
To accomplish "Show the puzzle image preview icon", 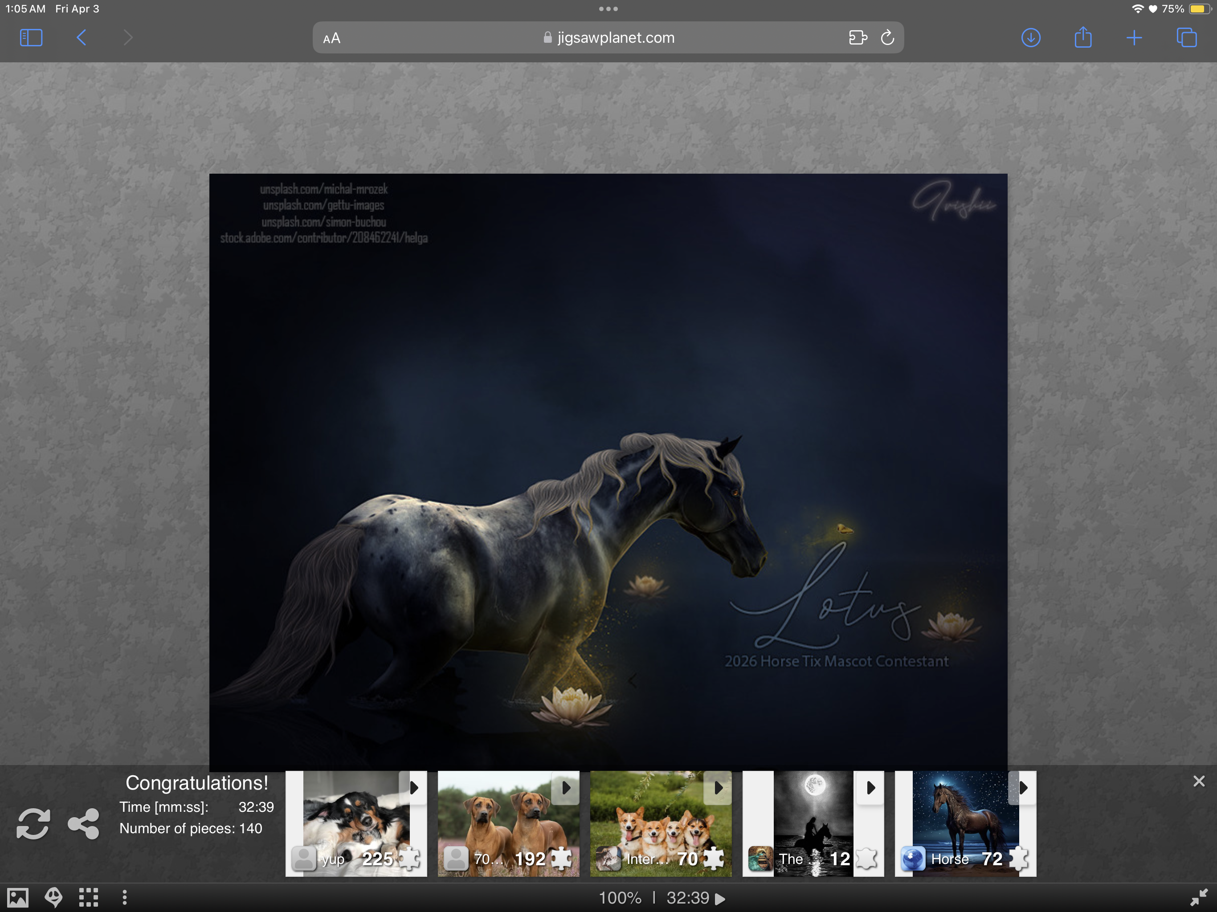I will pos(17,898).
